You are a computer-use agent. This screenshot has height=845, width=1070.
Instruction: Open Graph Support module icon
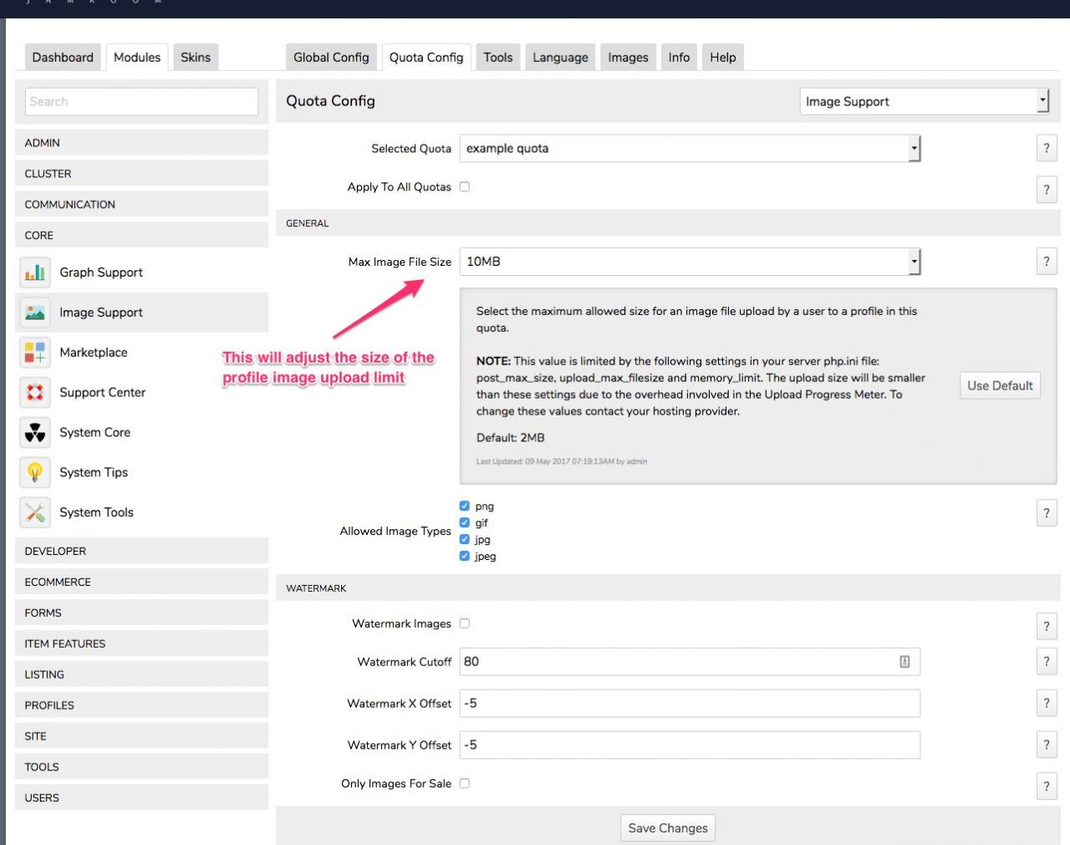pos(35,272)
